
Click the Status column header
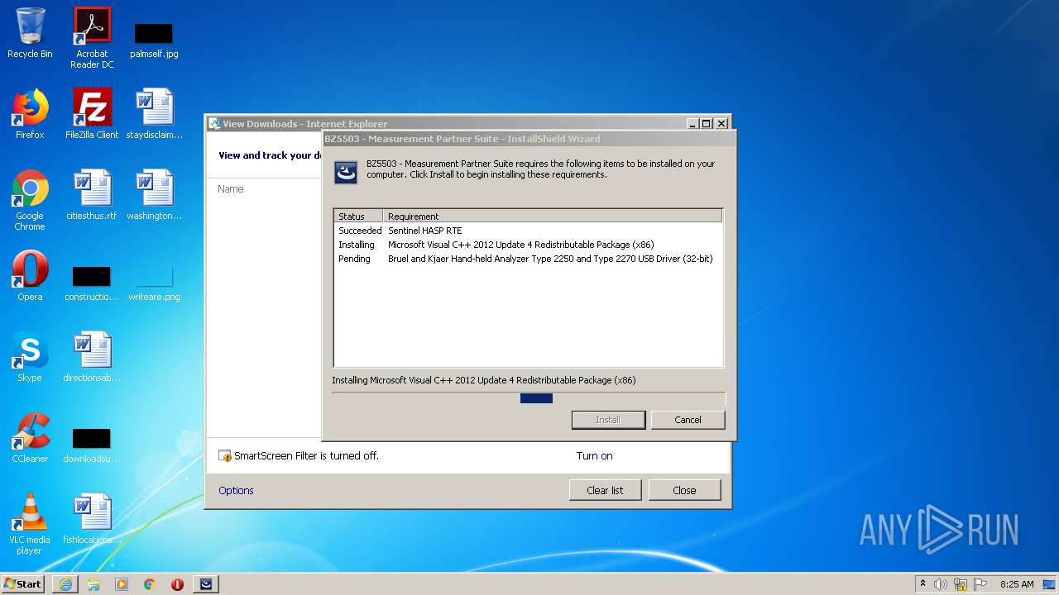point(358,216)
